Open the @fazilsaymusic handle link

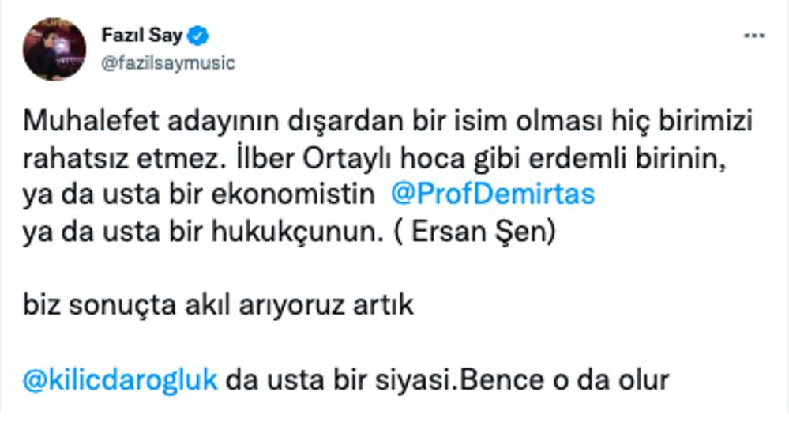pyautogui.click(x=168, y=62)
